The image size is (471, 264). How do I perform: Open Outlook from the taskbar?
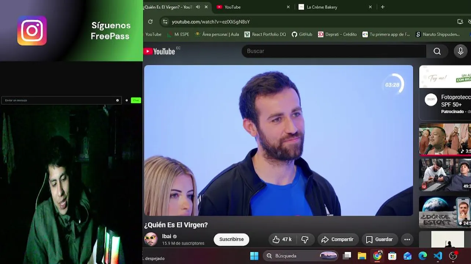pos(407,256)
